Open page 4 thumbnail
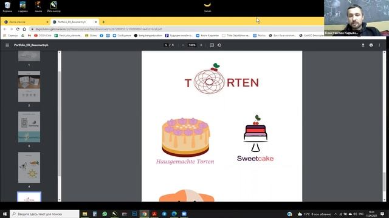 [x=29, y=167]
